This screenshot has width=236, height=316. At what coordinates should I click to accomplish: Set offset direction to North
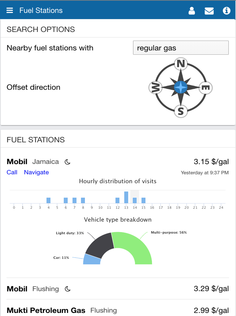181,64
